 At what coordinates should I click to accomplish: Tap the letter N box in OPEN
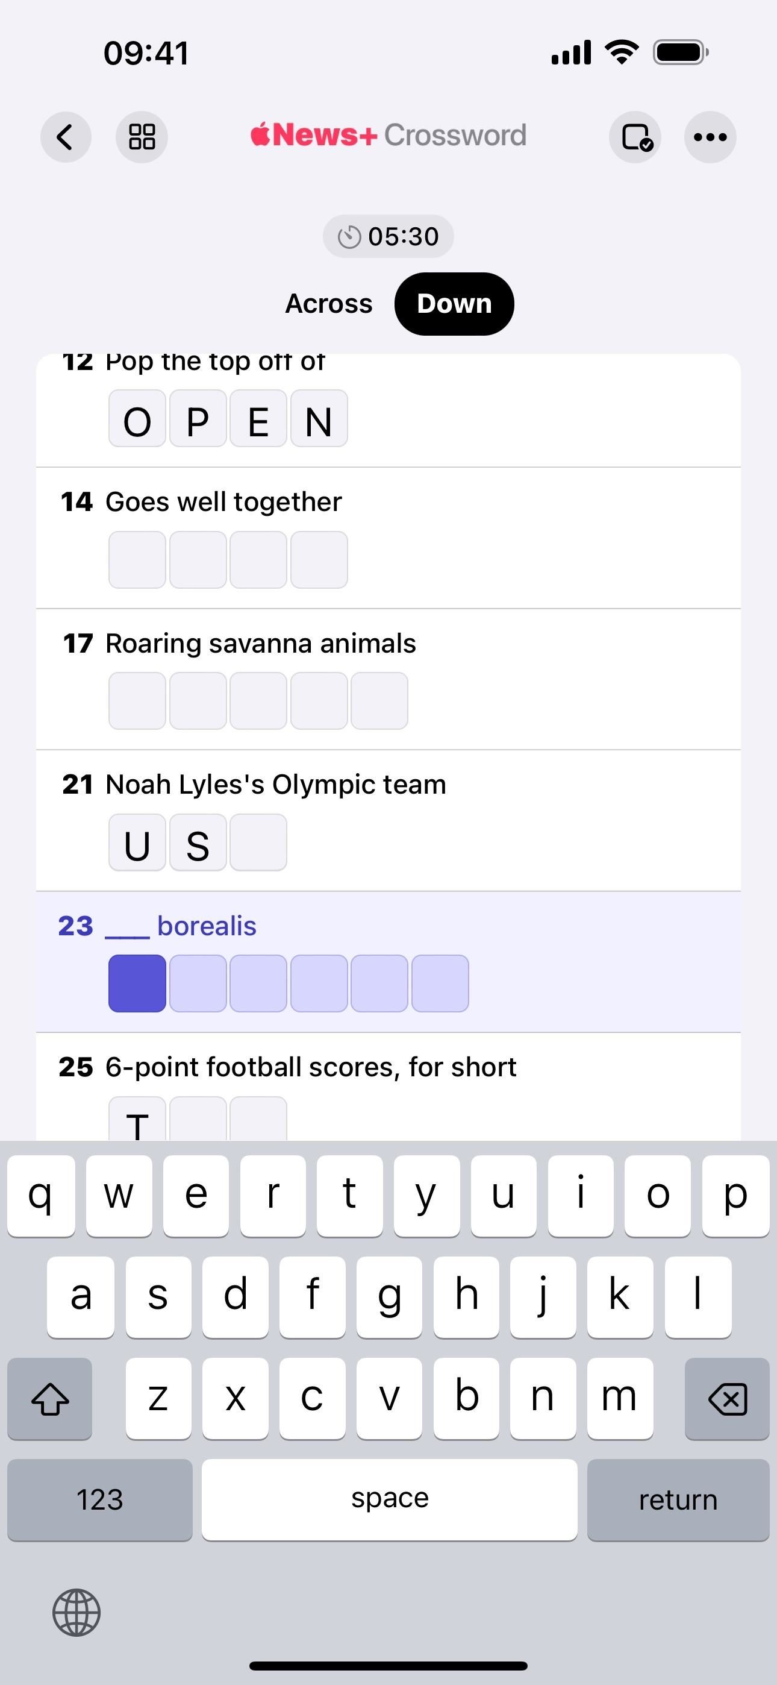click(x=319, y=419)
